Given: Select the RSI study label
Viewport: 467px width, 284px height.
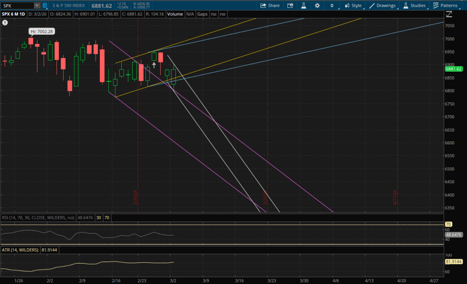Looking at the screenshot, I should pyautogui.click(x=38, y=218).
